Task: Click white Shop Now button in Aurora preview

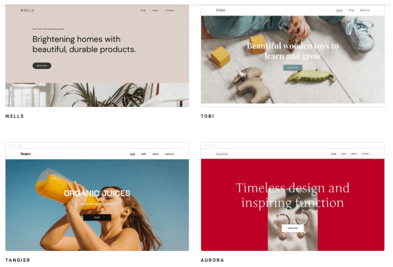Action: 292,228
